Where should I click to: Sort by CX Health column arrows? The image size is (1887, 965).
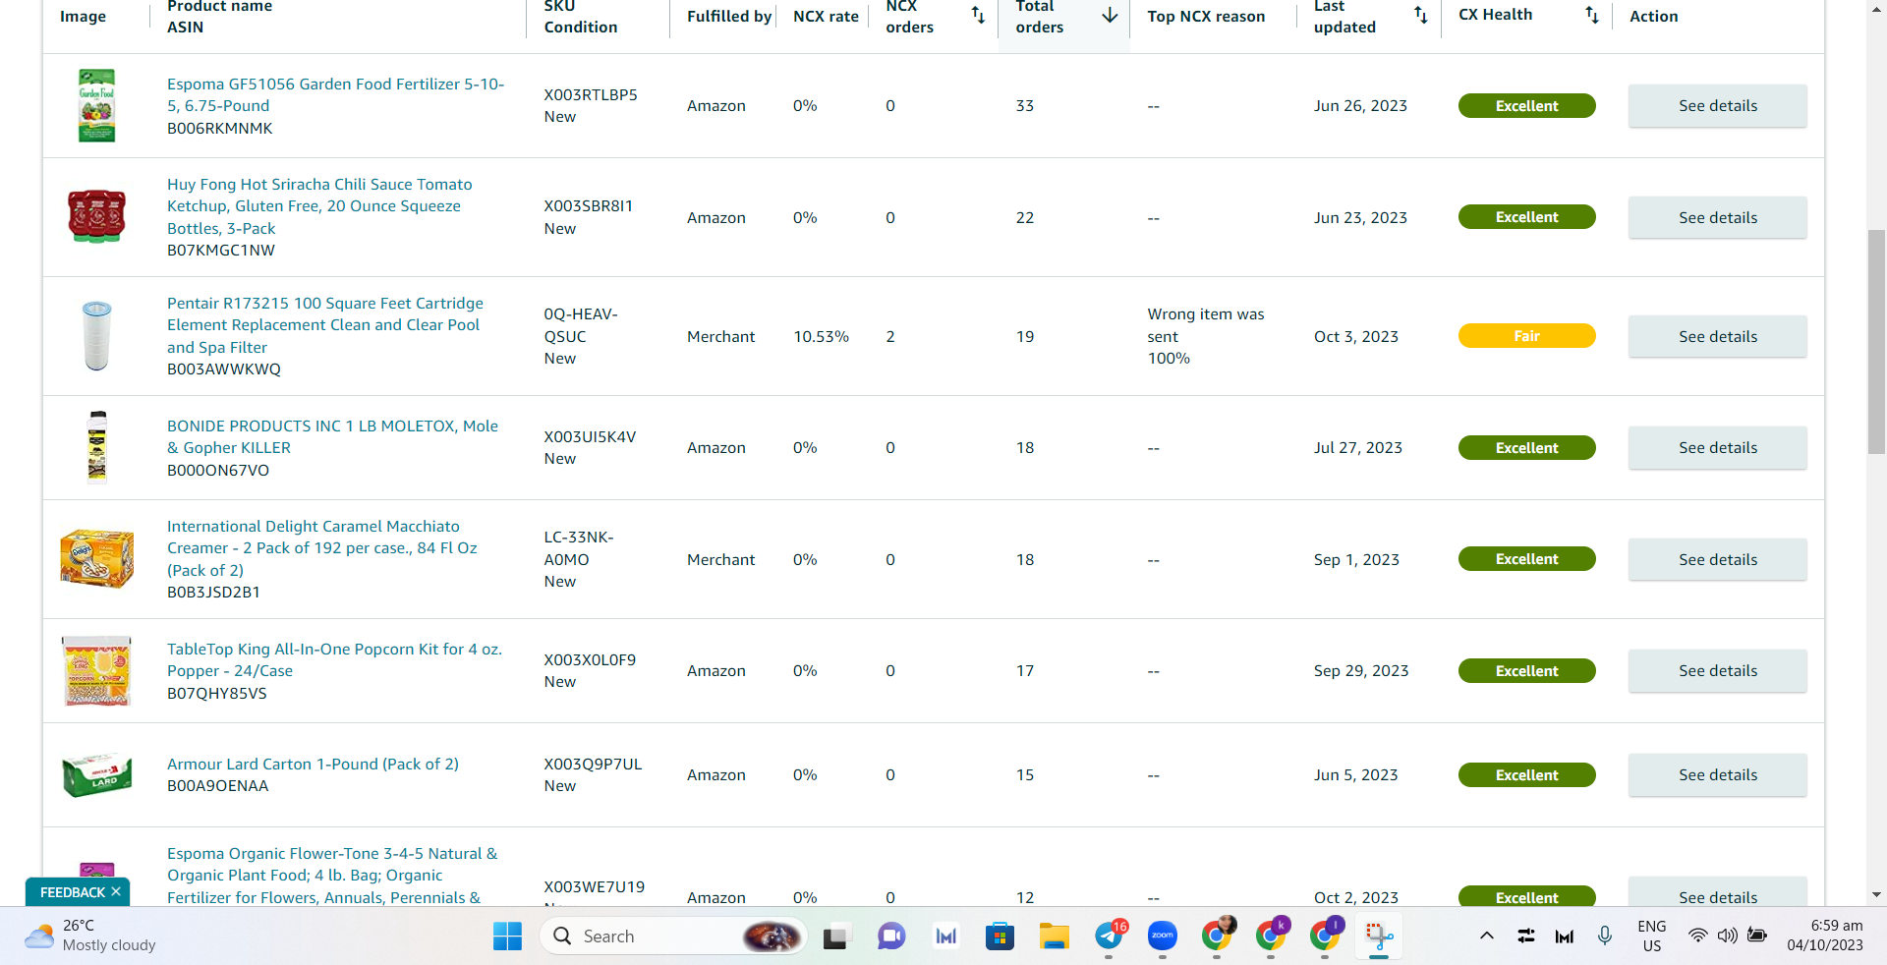pyautogui.click(x=1592, y=15)
